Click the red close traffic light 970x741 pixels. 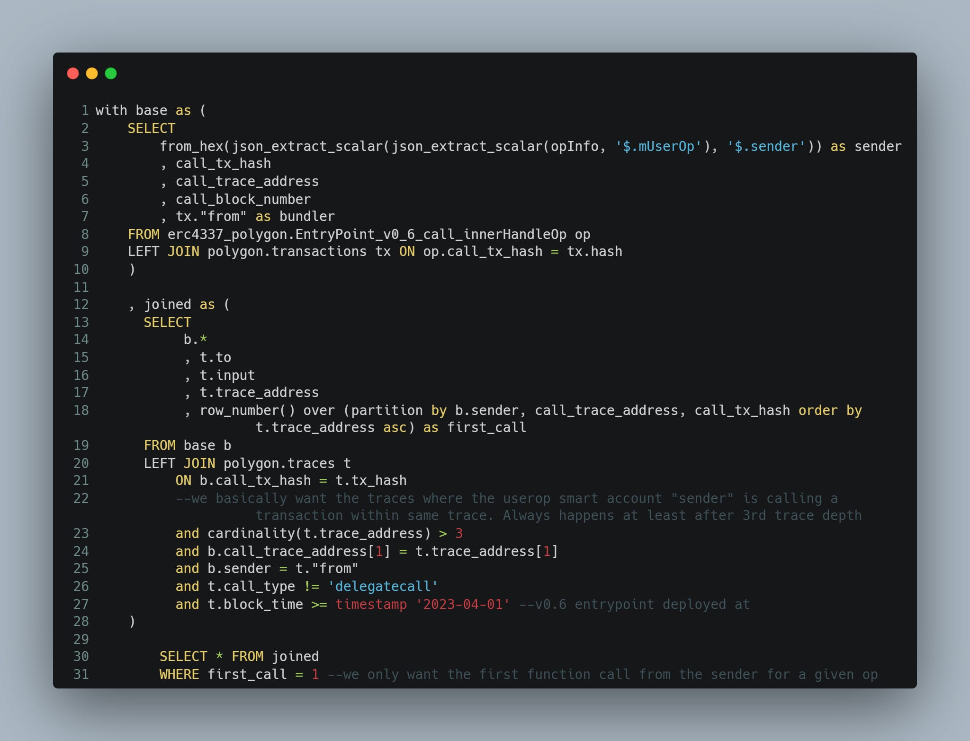(x=73, y=73)
